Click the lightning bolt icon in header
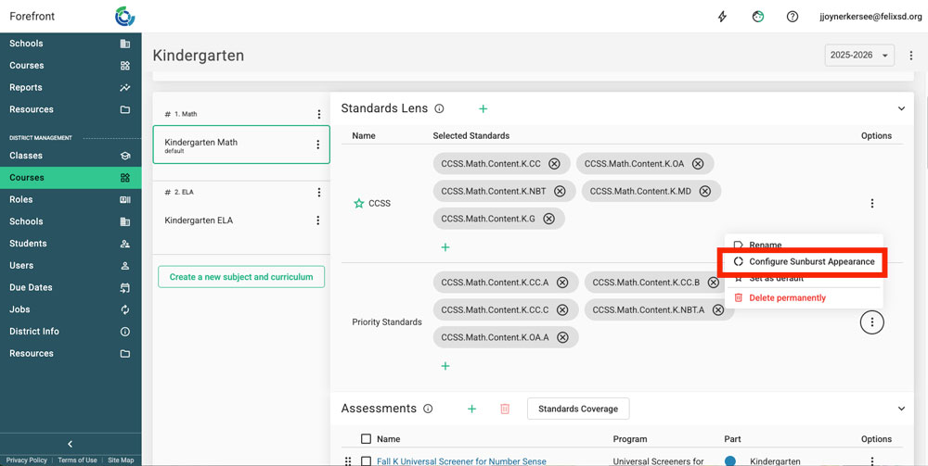The image size is (928, 466). [723, 17]
